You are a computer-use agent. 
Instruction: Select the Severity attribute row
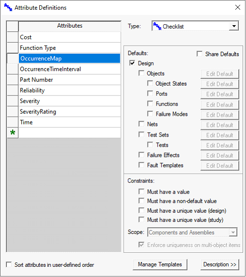69,101
